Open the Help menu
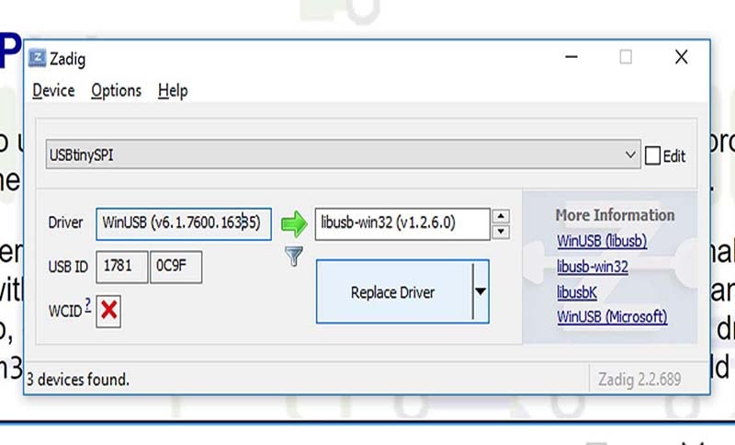735x445 pixels. (173, 90)
